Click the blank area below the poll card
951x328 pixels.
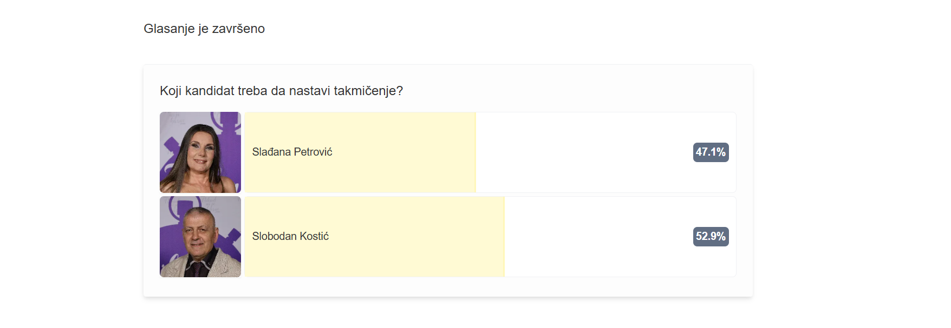coord(448,313)
